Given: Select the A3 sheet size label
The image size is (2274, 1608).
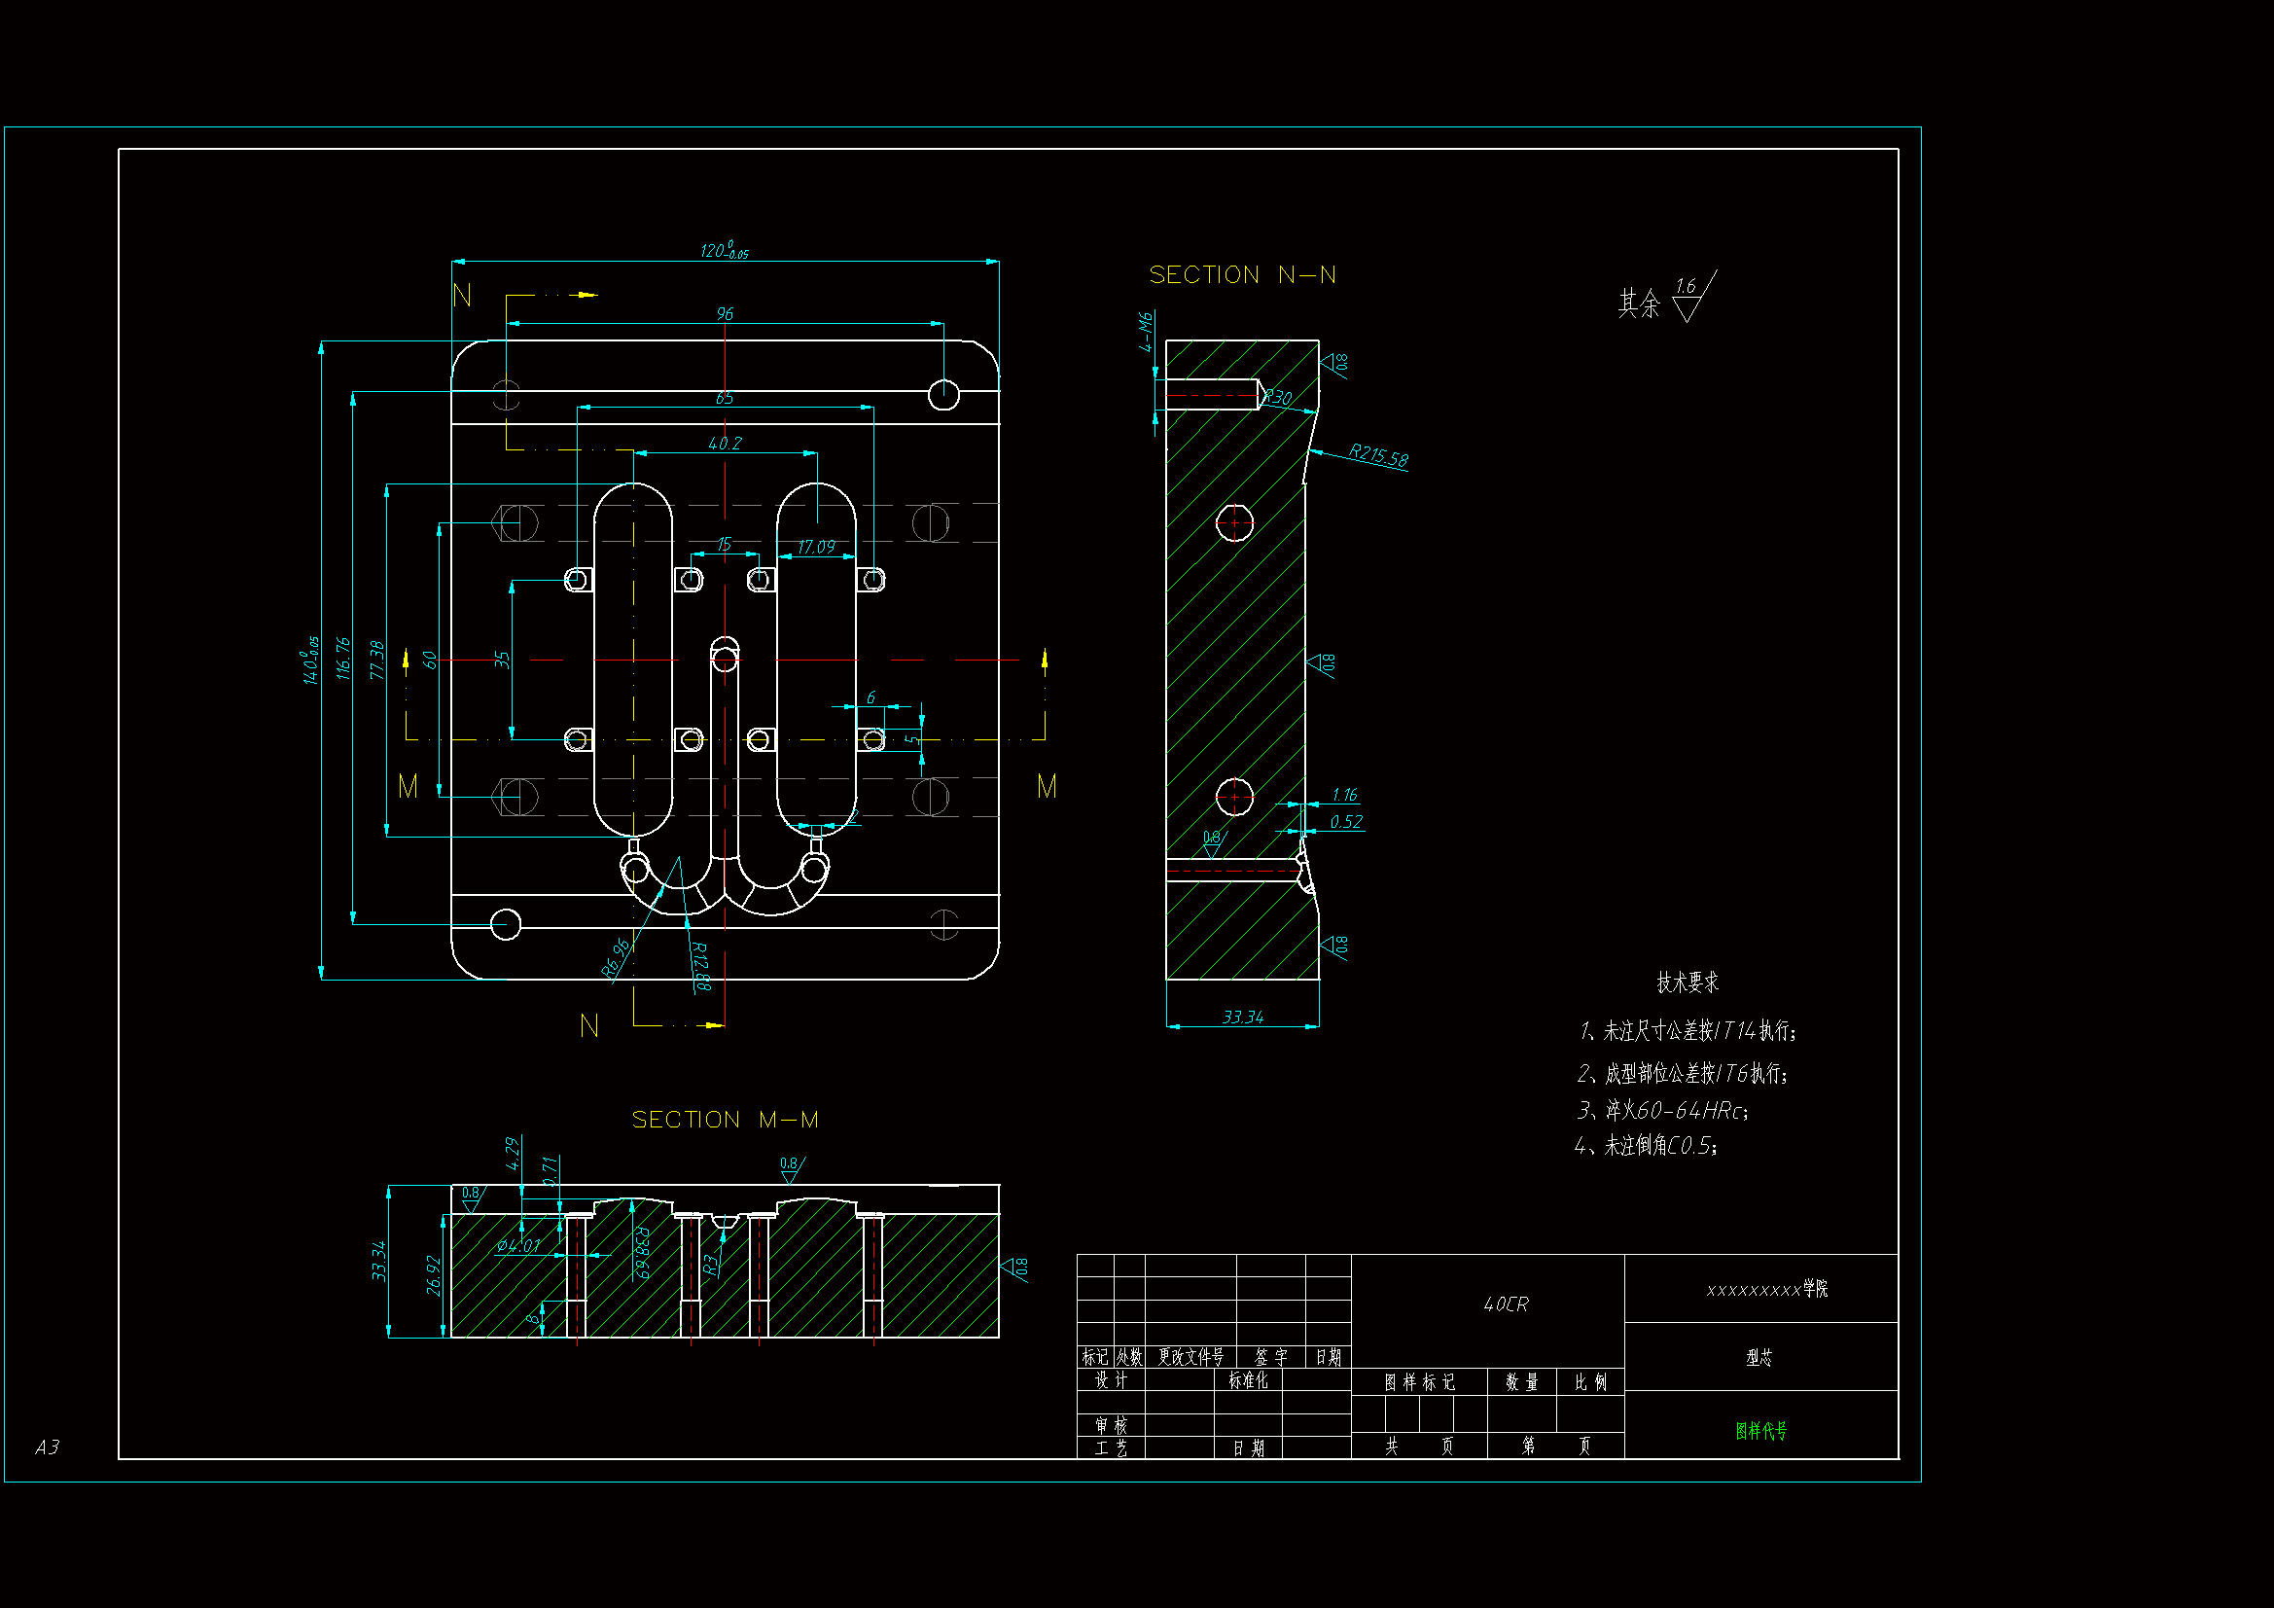Looking at the screenshot, I should pos(47,1447).
